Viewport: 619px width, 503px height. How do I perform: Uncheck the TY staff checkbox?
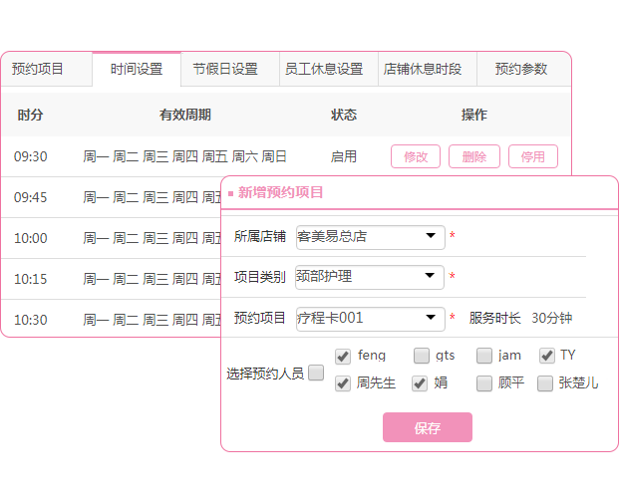(x=546, y=356)
